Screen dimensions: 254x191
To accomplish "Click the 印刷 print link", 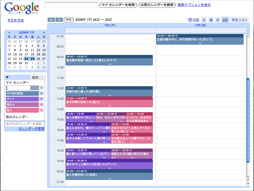I will tap(196, 20).
